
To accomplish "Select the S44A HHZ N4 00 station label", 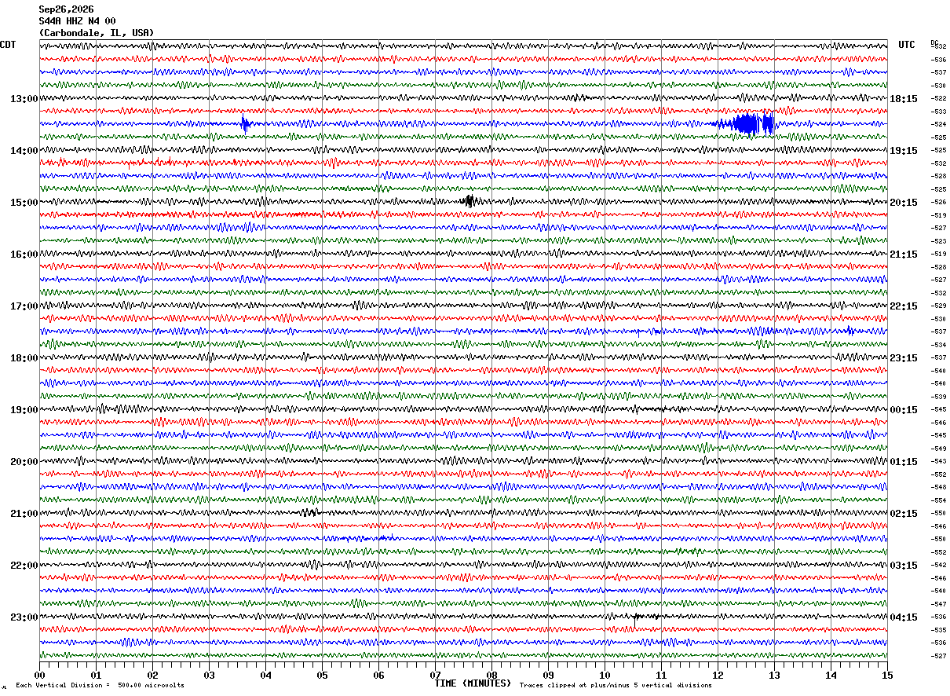I will (x=78, y=21).
